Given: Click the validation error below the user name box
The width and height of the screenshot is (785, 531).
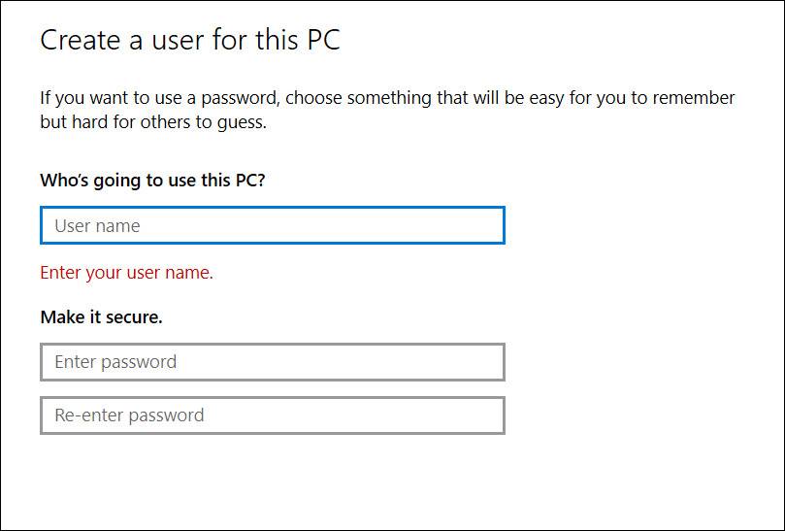Looking at the screenshot, I should click(x=126, y=273).
